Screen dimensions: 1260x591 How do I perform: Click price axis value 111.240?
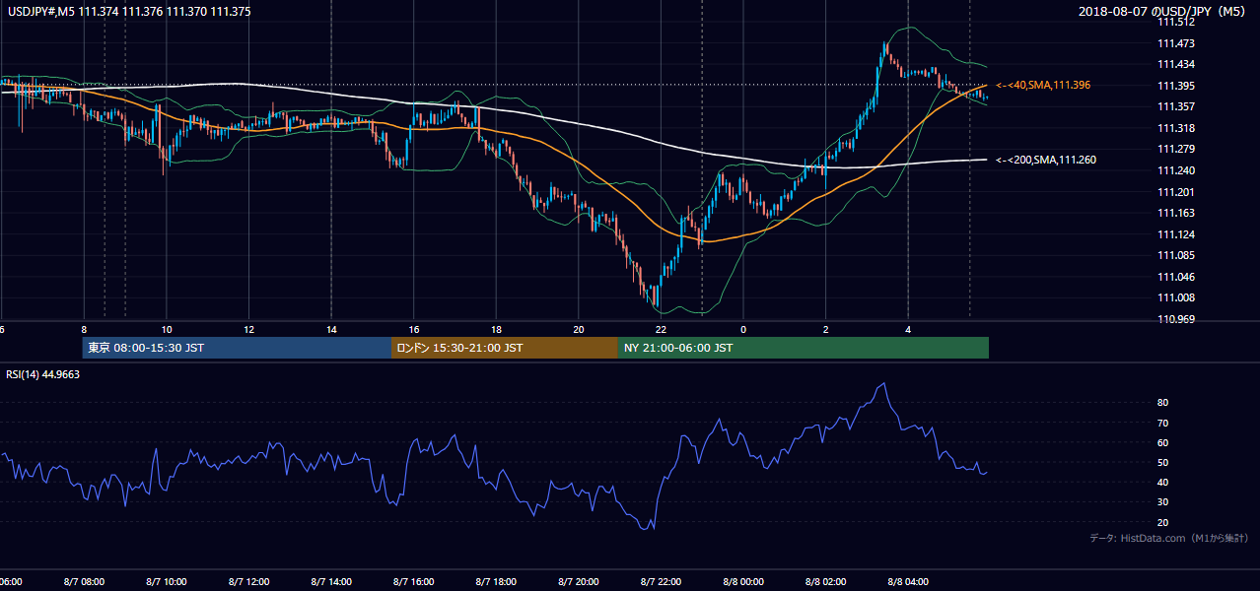click(1177, 170)
